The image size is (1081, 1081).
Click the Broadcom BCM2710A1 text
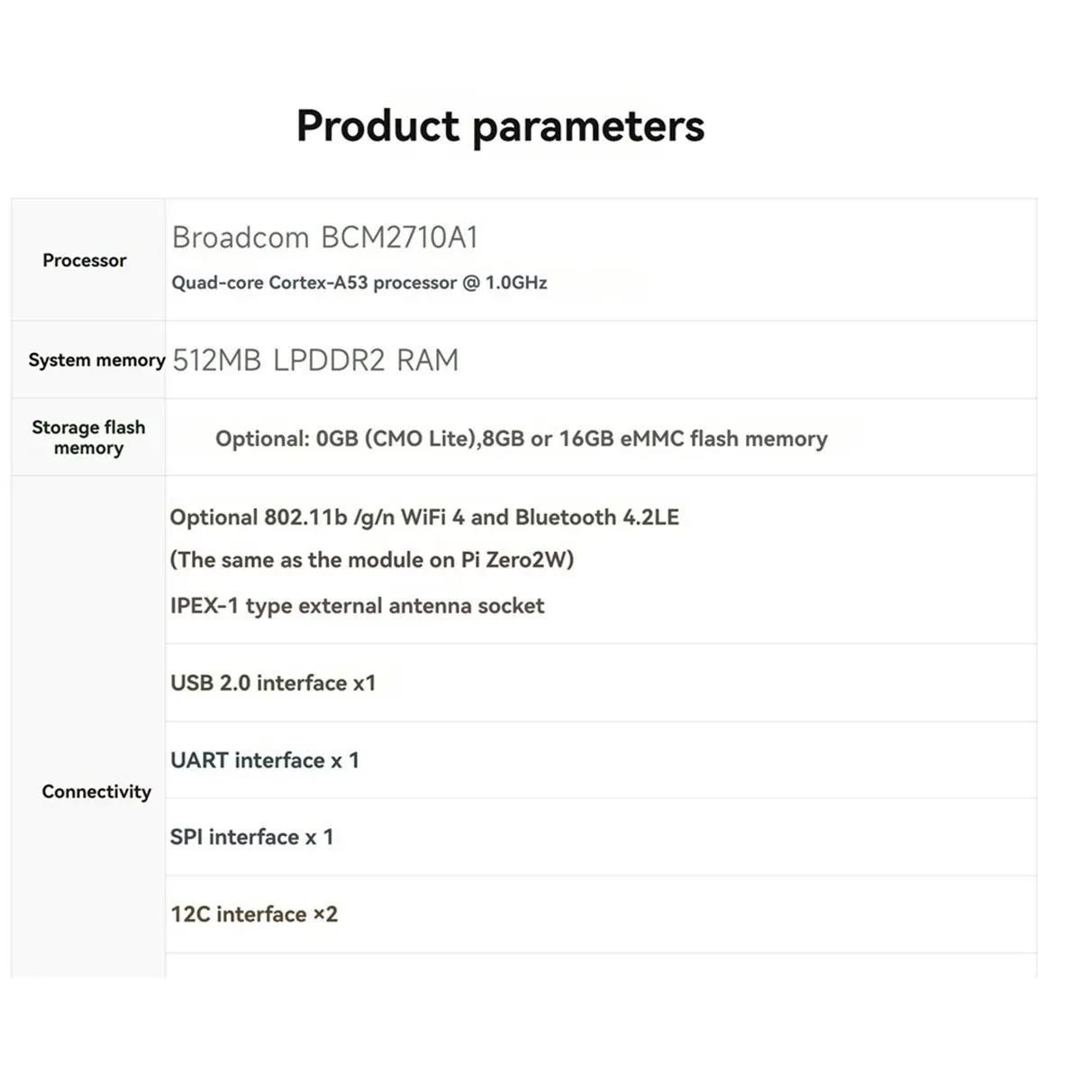coord(325,237)
